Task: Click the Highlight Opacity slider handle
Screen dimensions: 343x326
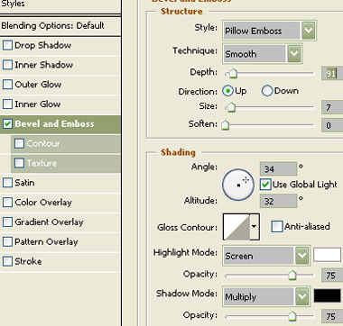Action: click(x=292, y=275)
